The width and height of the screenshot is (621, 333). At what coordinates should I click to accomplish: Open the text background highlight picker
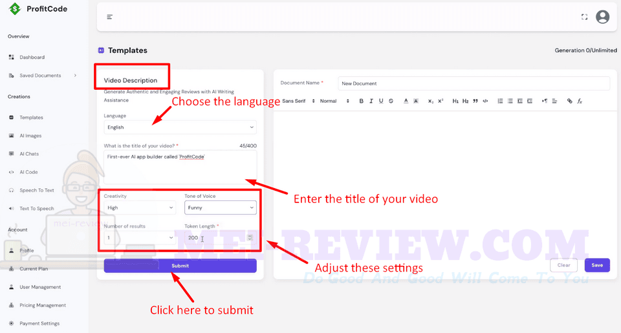416,101
